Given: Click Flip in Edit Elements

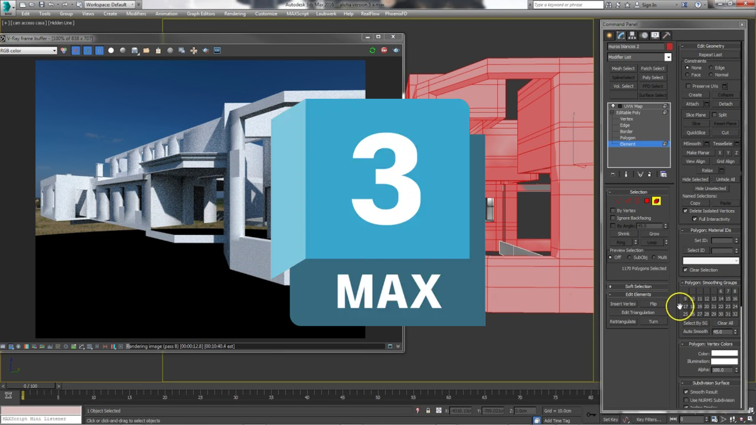Looking at the screenshot, I should click(653, 304).
